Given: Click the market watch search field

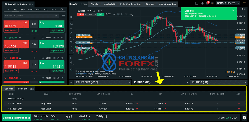Looking at the screenshot, I should pos(31,16).
